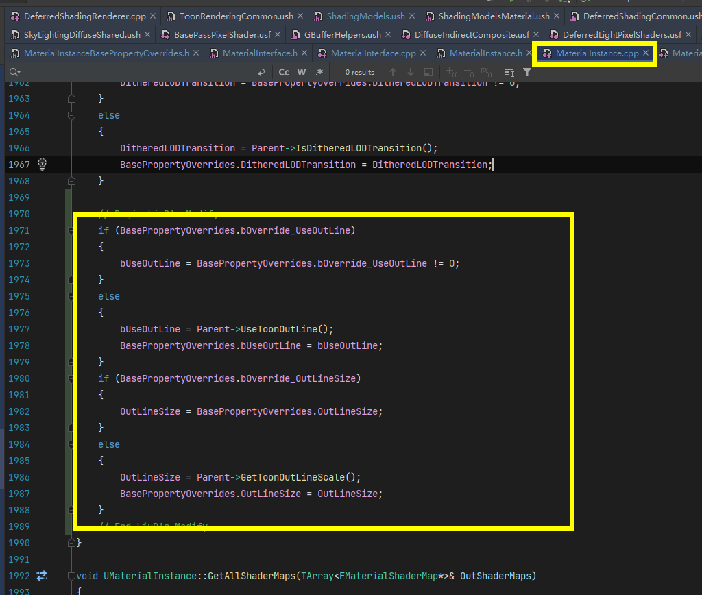This screenshot has height=595, width=702.
Task: Collapse the else block at line 1964
Action: (71, 115)
